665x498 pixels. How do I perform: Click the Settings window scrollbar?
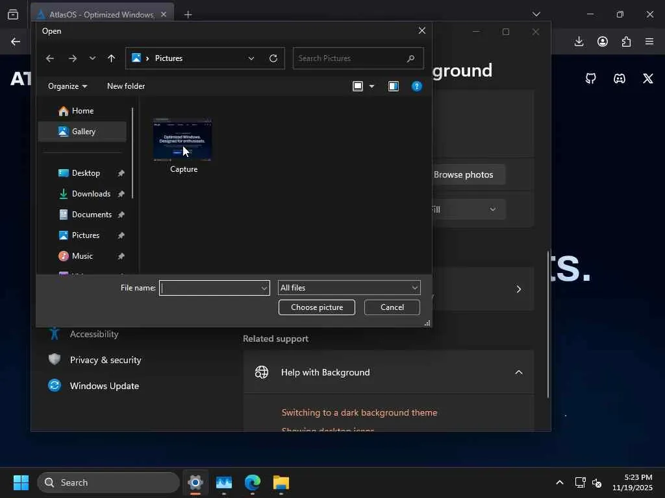548,324
